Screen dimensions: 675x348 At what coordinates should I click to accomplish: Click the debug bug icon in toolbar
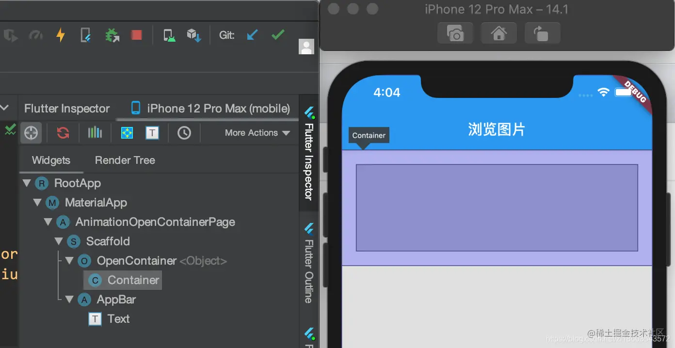[112, 35]
